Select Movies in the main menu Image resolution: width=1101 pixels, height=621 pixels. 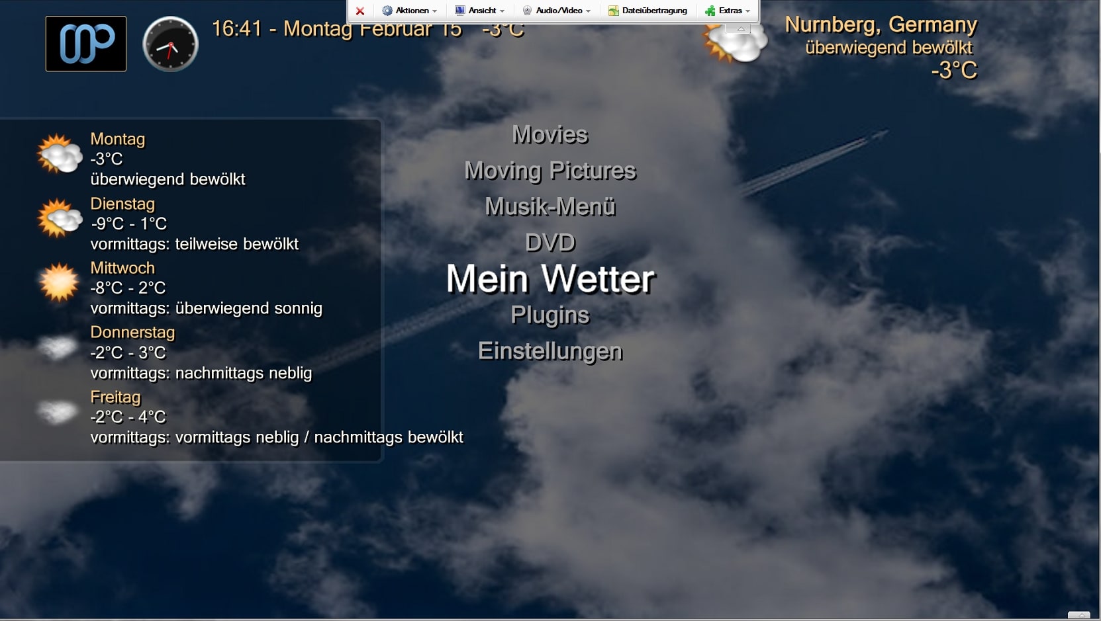(x=550, y=135)
